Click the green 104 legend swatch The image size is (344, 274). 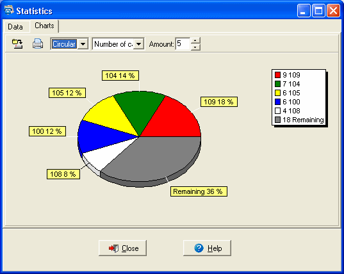[x=277, y=84]
